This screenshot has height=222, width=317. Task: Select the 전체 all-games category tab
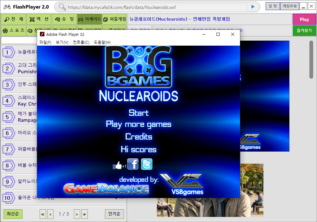tap(13, 19)
